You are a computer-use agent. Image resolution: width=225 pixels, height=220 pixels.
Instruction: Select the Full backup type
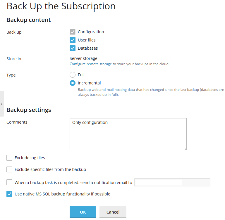point(73,75)
